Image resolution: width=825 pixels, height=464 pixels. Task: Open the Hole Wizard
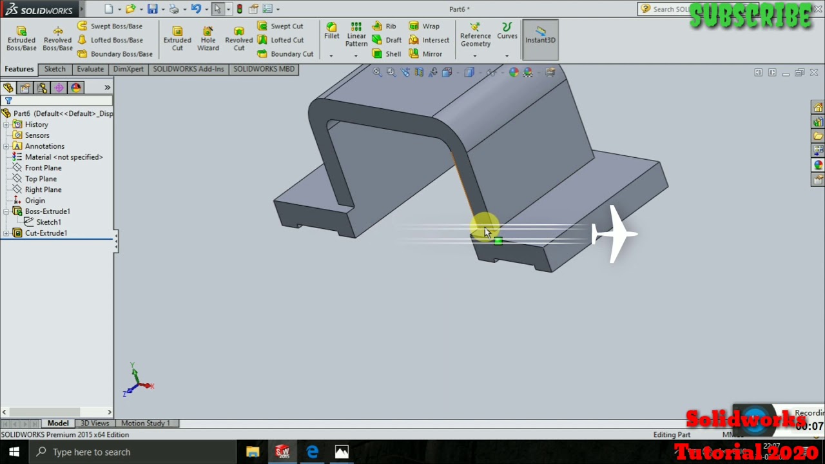point(208,39)
